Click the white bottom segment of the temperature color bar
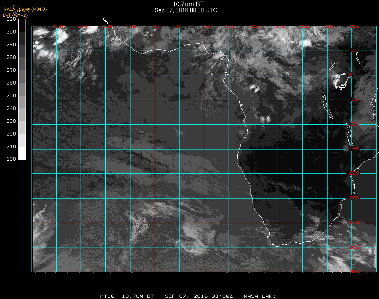This screenshot has height=299, width=379. tap(22, 153)
